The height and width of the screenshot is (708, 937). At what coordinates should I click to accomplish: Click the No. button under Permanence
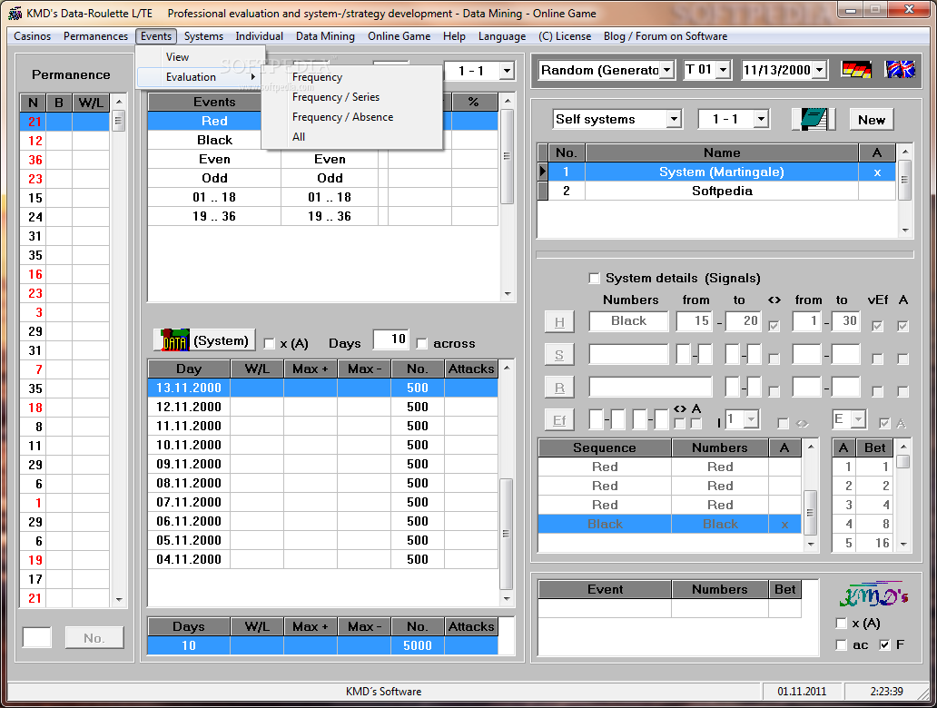(94, 637)
